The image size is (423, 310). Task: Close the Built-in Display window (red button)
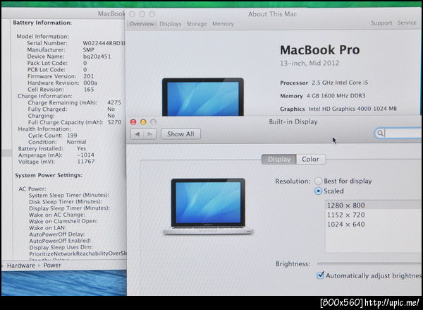point(133,122)
